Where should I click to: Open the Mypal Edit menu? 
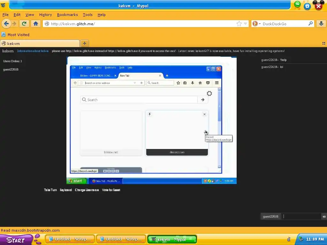(x=17, y=15)
